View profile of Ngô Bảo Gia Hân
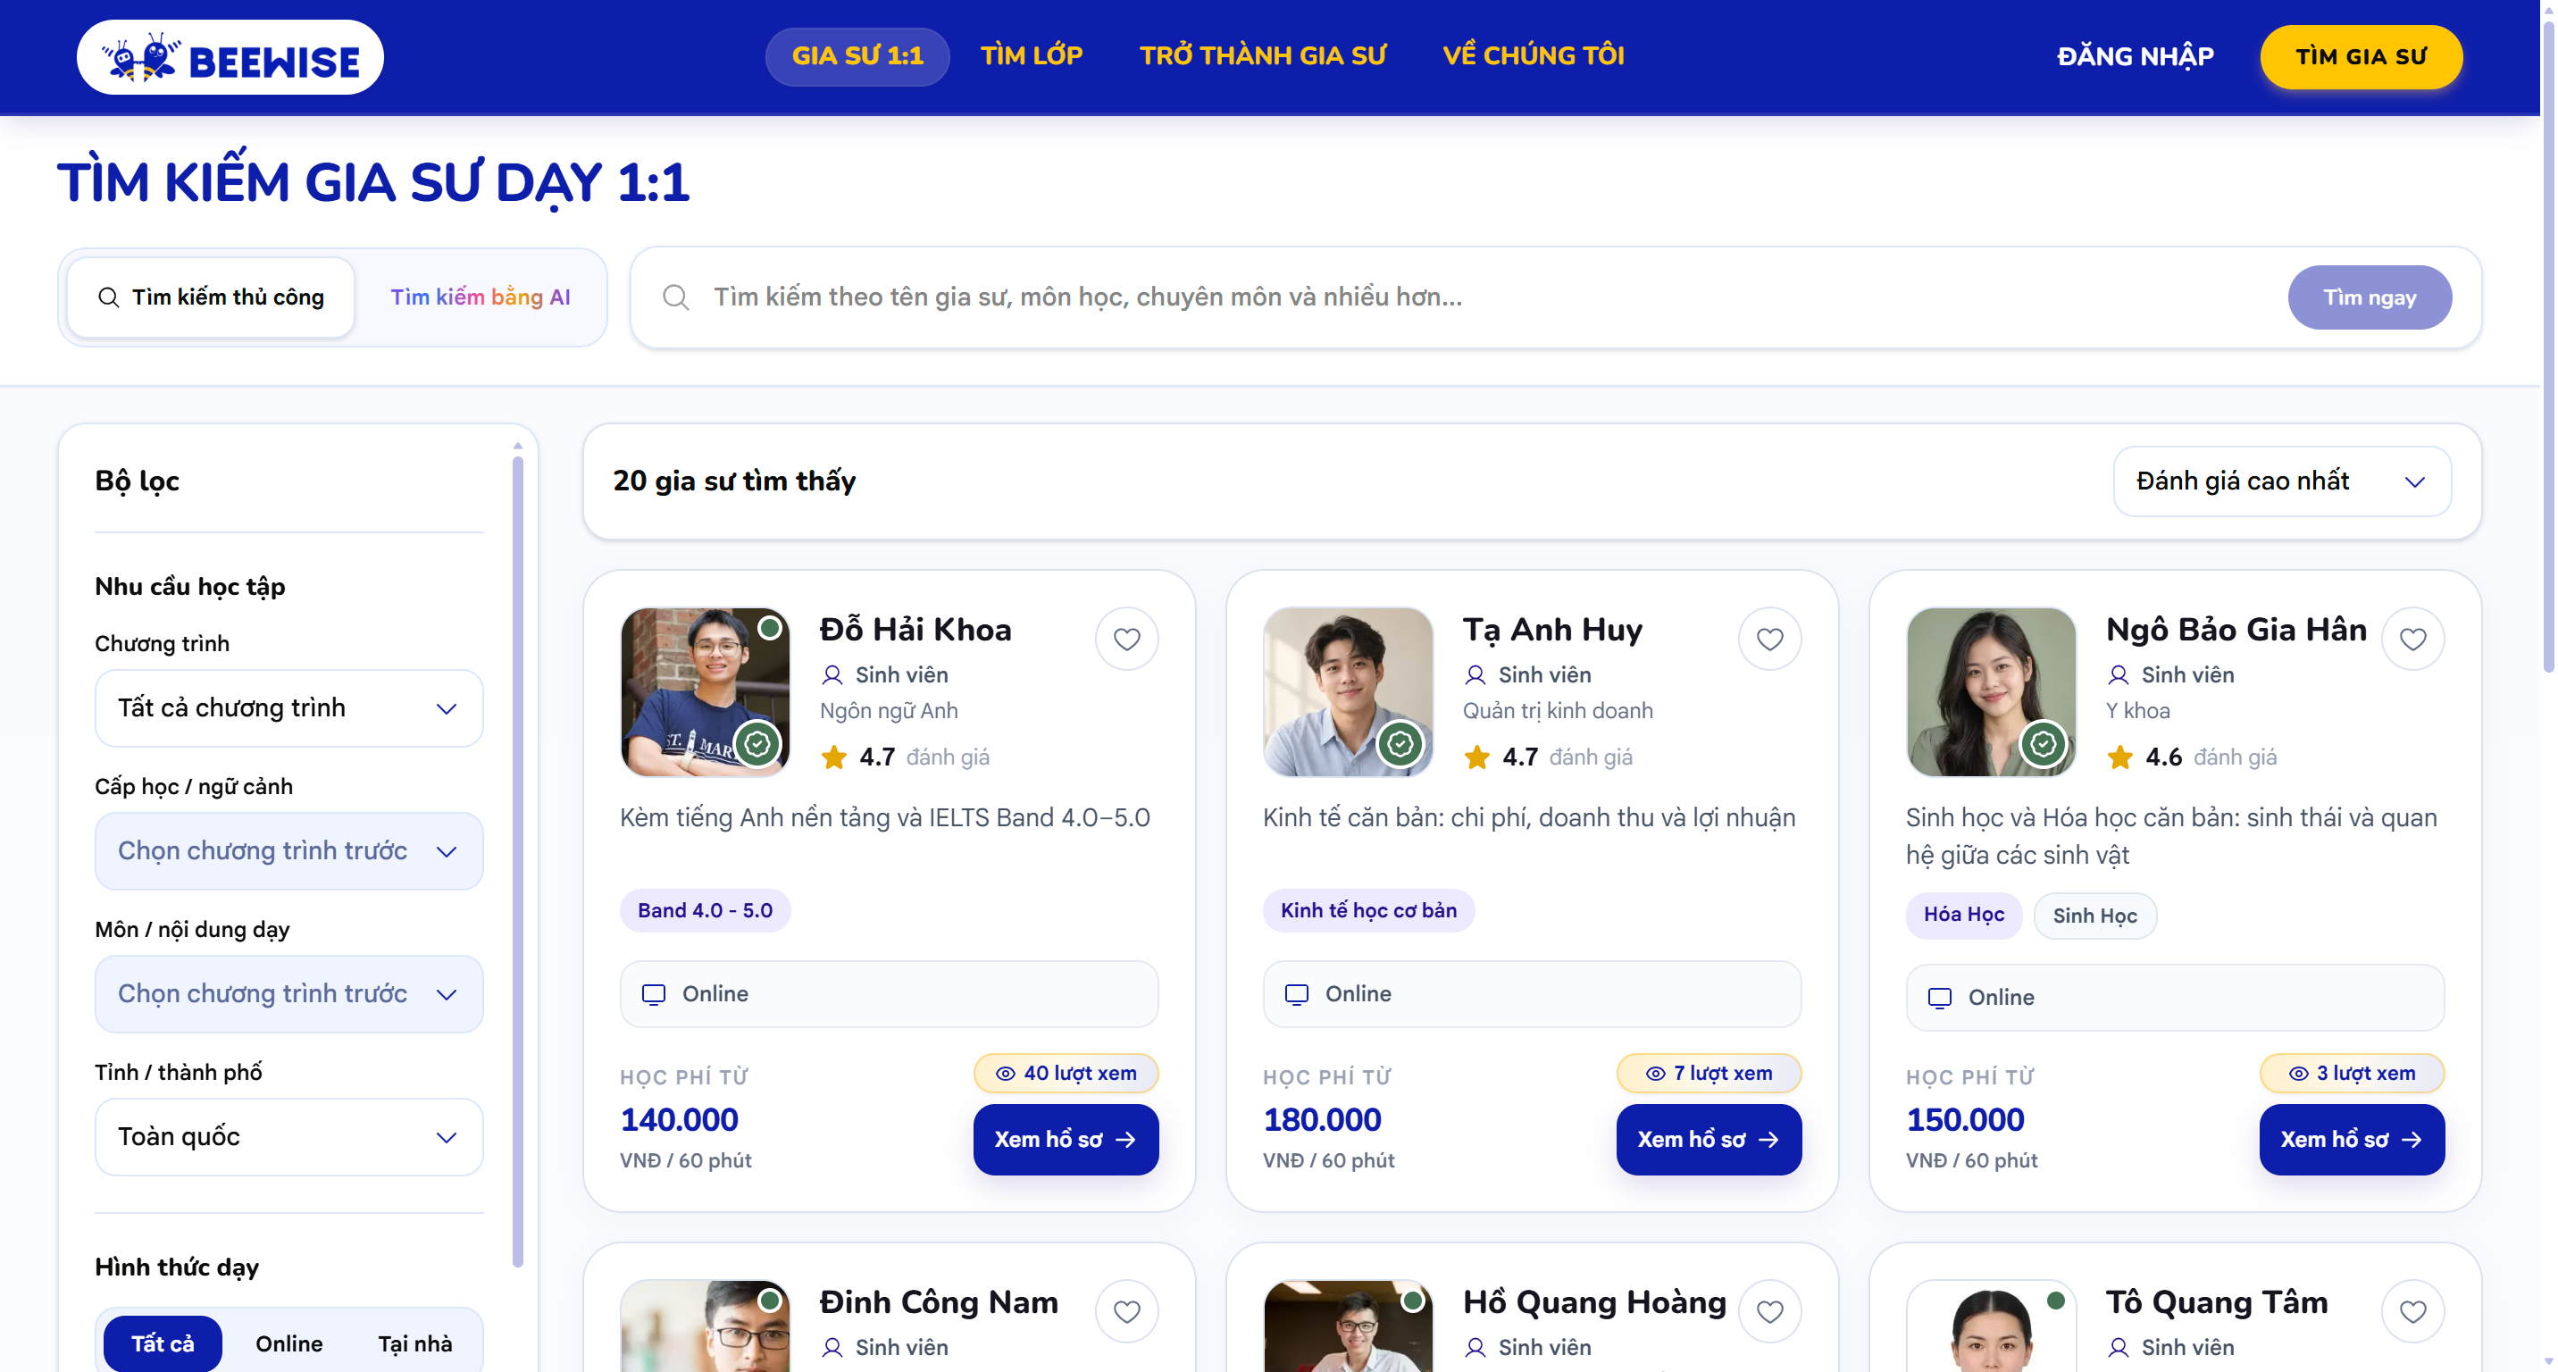Image resolution: width=2558 pixels, height=1372 pixels. [x=2352, y=1140]
